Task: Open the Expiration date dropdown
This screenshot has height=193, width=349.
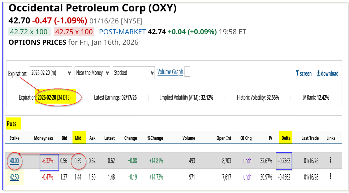Action: (x=51, y=73)
